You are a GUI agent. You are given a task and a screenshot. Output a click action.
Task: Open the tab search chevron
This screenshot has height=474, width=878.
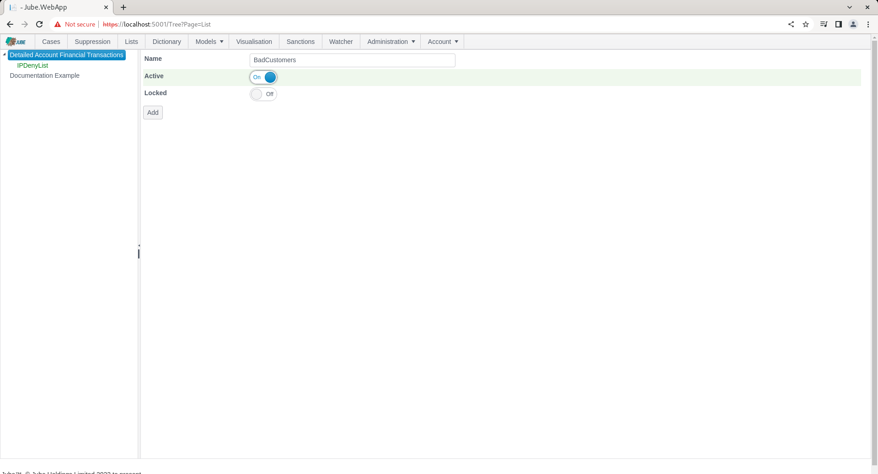click(x=850, y=7)
